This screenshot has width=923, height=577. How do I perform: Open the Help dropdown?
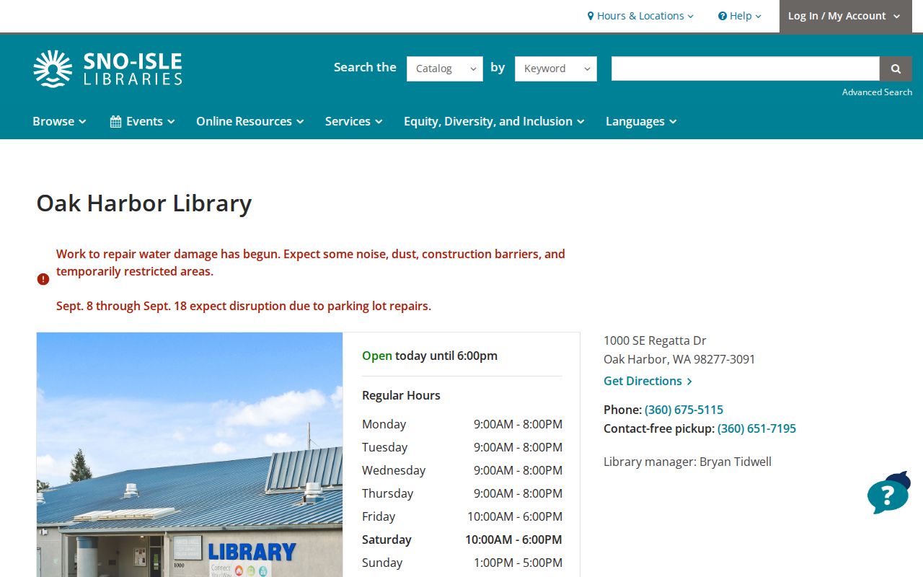click(740, 16)
